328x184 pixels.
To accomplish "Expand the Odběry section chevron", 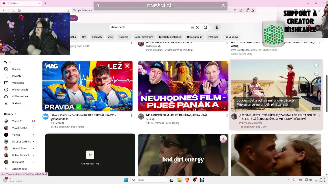I will click(16, 114).
